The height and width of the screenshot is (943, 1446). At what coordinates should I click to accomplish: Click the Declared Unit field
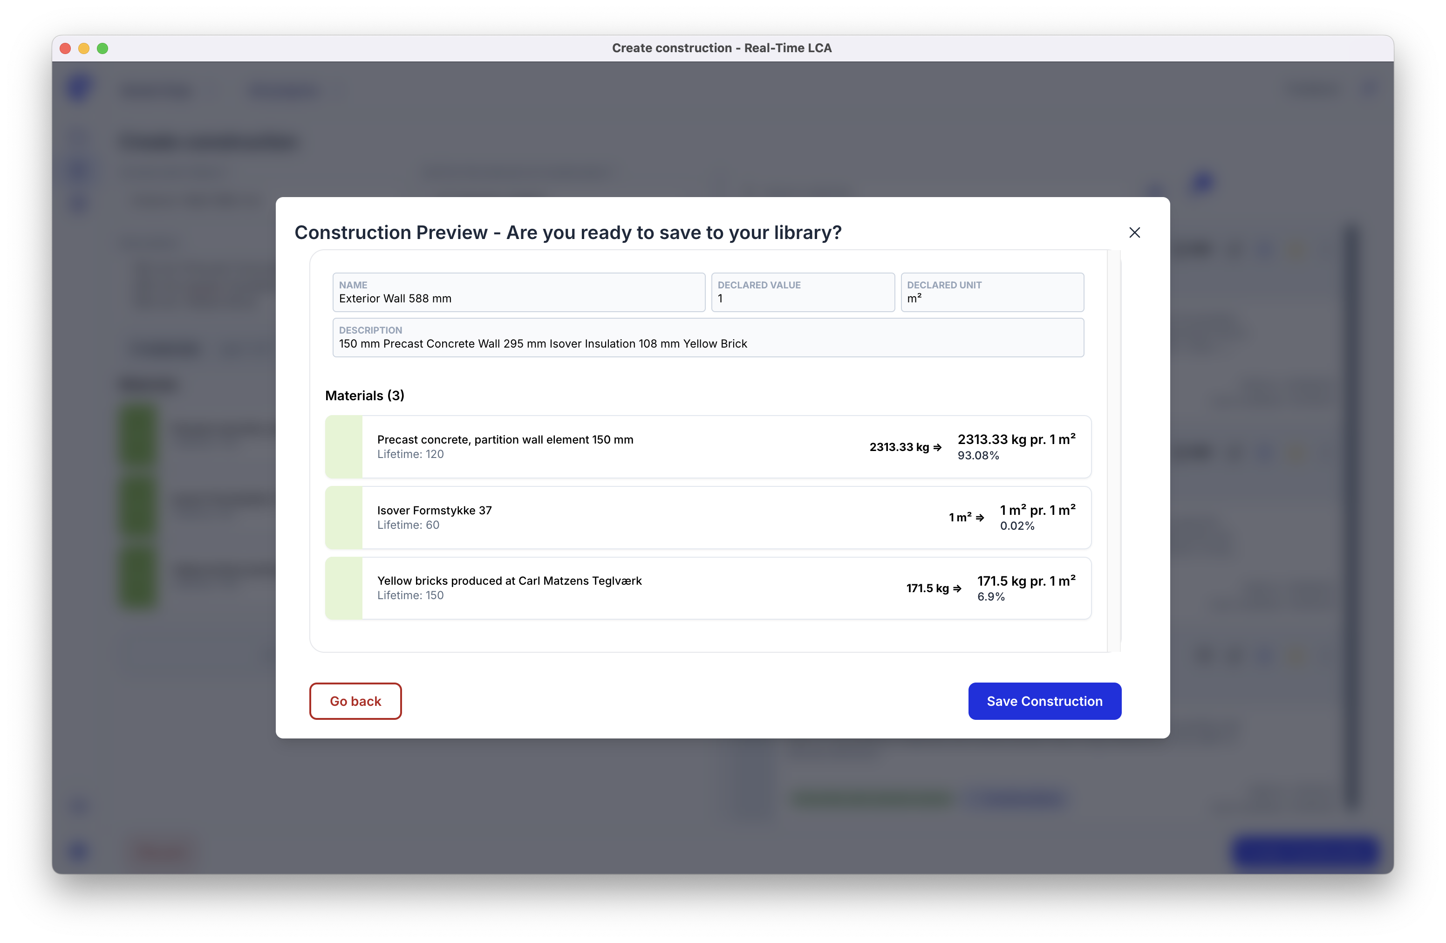(992, 292)
